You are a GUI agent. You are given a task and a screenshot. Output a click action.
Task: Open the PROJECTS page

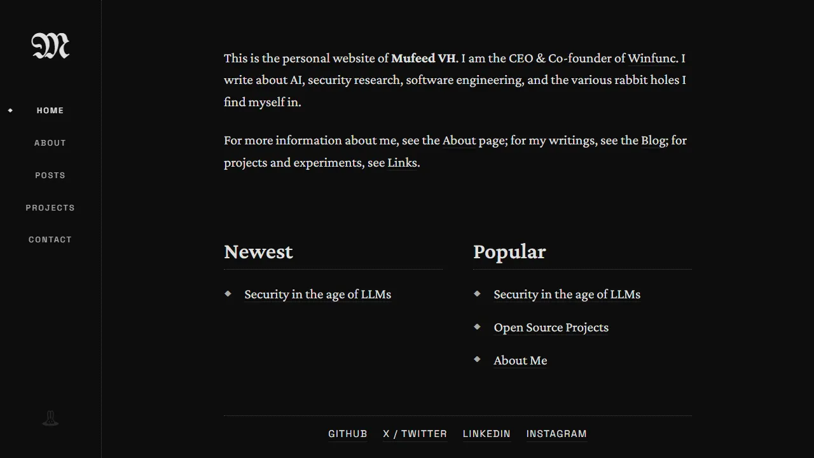(50, 207)
